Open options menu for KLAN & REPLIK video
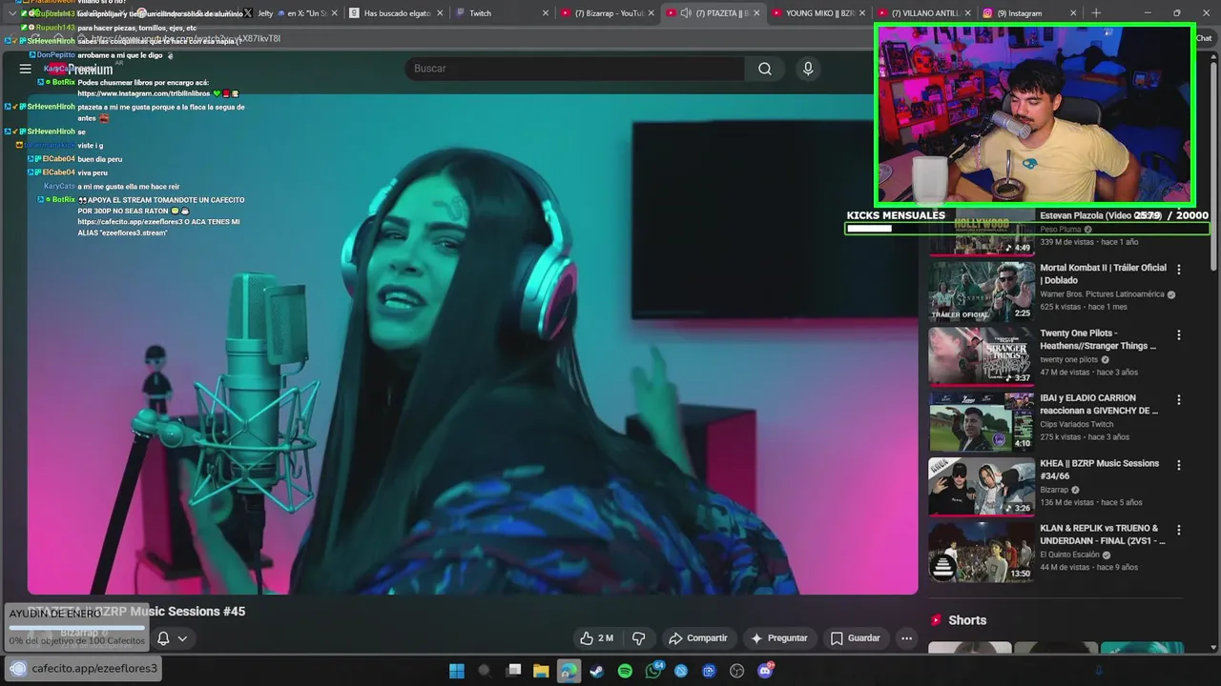 click(x=1179, y=530)
